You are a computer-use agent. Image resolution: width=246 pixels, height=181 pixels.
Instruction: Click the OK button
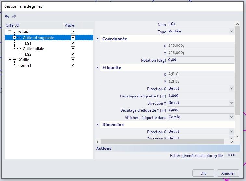[203, 173]
